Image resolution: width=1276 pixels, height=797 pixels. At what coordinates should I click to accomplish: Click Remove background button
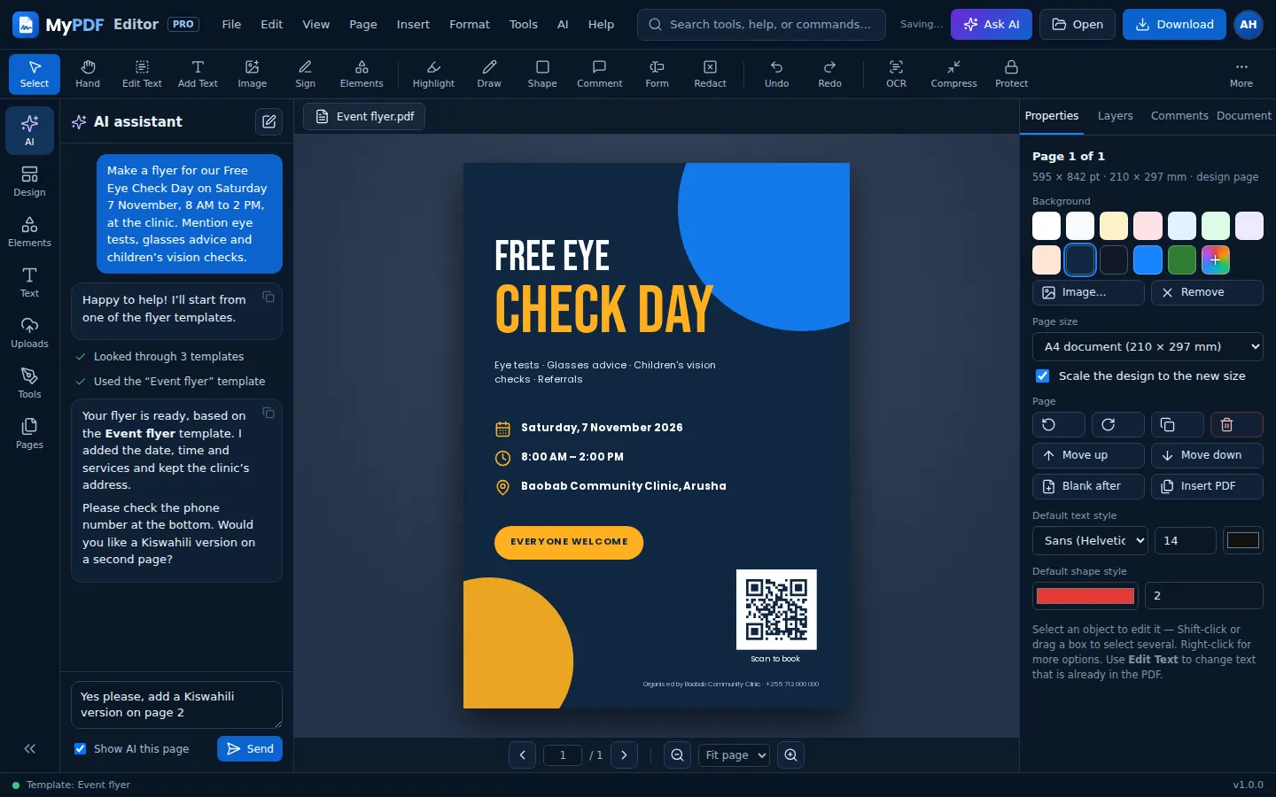click(1207, 292)
